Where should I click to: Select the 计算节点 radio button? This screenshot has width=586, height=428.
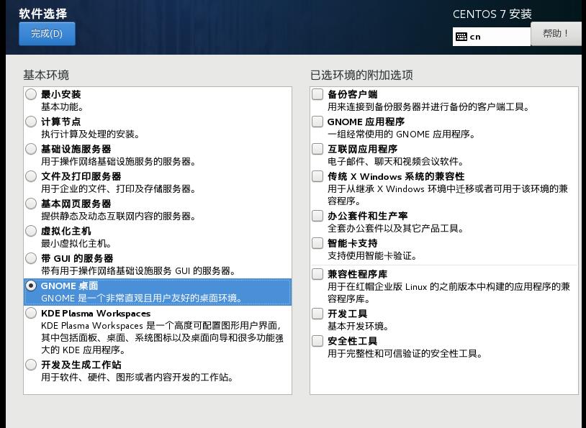31,122
